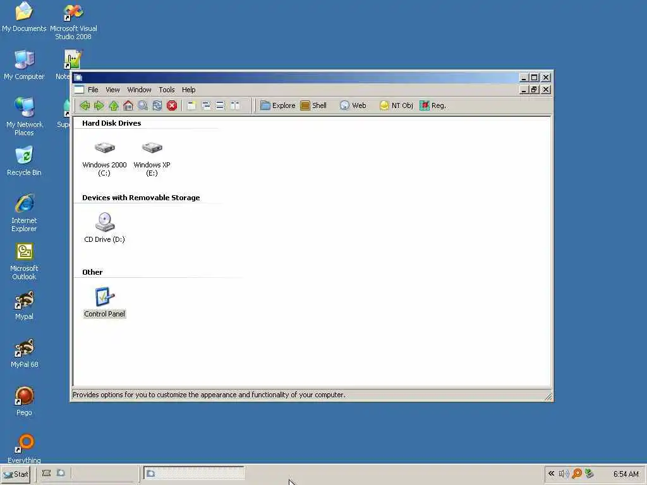Click the Devices with Removable Storage heading
Viewport: 647px width, 485px height.
(x=141, y=198)
